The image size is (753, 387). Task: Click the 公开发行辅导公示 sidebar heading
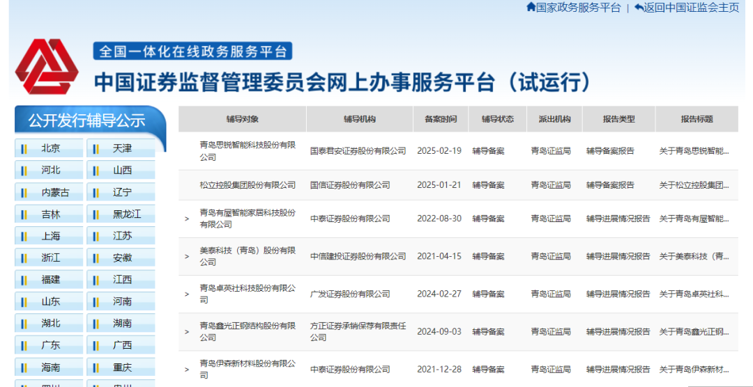coord(87,121)
